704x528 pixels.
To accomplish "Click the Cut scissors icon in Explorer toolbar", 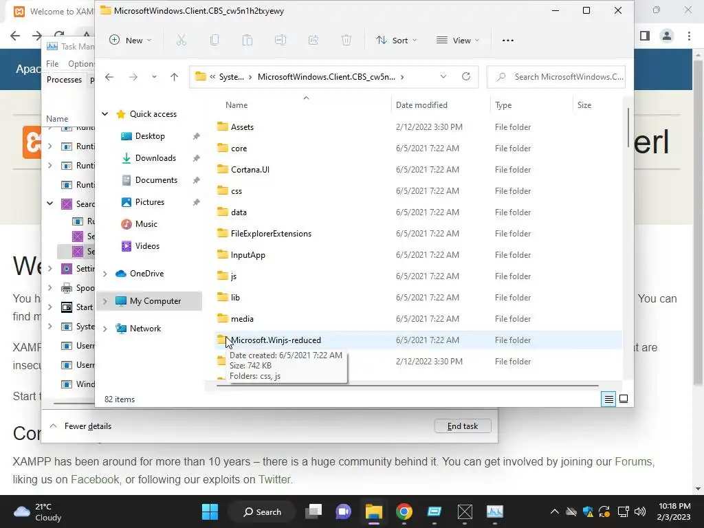I will click(181, 41).
